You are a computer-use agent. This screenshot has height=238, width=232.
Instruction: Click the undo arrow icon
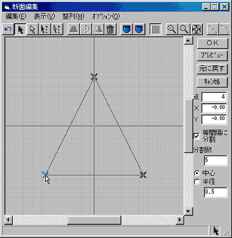tap(8, 29)
